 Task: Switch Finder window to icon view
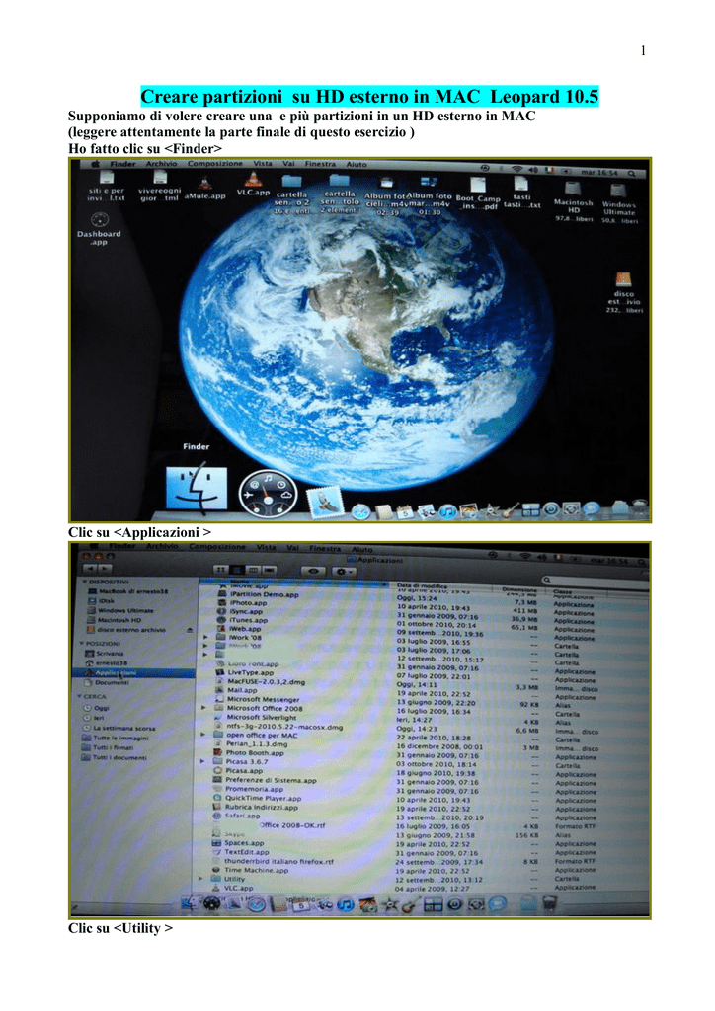point(220,570)
